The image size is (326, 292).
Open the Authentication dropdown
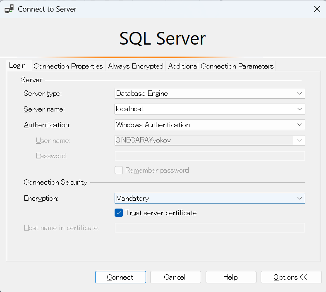pyautogui.click(x=300, y=125)
